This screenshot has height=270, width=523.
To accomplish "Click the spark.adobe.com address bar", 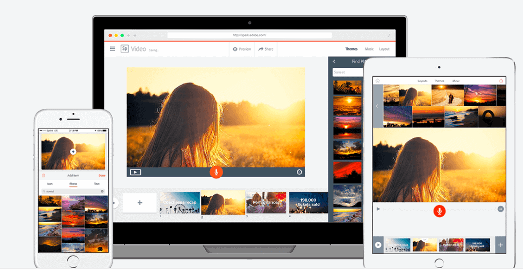I will [x=249, y=35].
